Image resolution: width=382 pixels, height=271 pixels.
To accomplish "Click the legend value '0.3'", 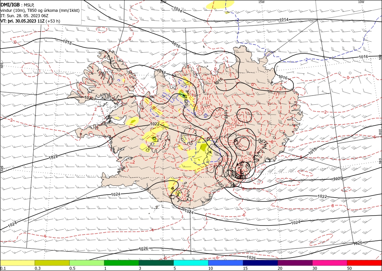I will (x=37, y=268).
